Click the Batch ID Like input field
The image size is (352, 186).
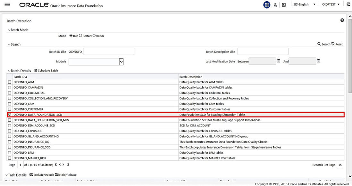[x=109, y=51]
